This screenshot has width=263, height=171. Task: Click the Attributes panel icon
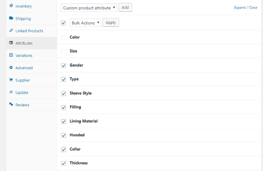11,43
